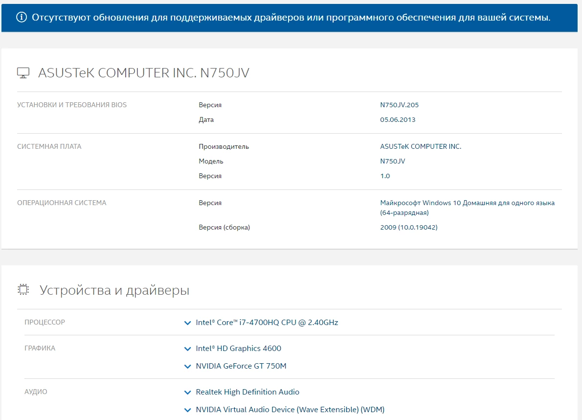Click Intel Core i7-4700HQ CPU text
The image size is (582, 420).
point(267,322)
